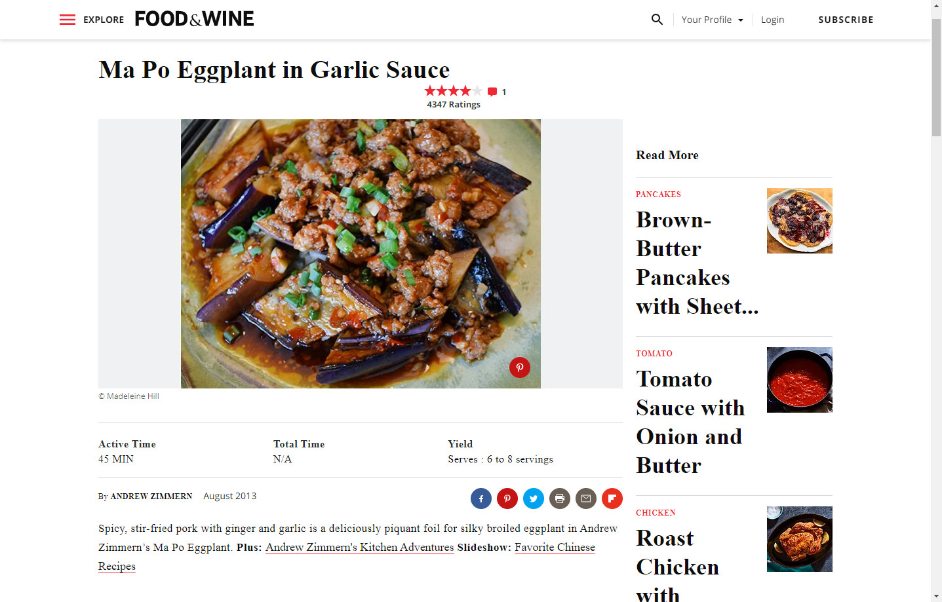
Task: Open Favorite Chinese Recipes slideshow link
Action: pyautogui.click(x=555, y=547)
